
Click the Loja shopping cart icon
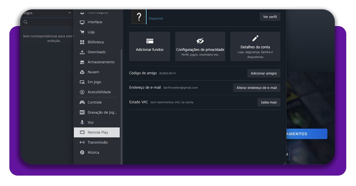[x=82, y=32]
